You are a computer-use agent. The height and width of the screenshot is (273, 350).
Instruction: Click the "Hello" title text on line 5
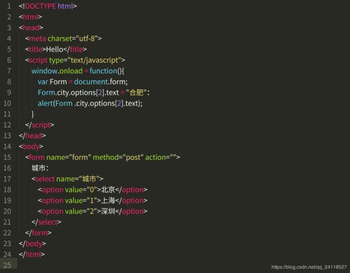click(x=54, y=49)
